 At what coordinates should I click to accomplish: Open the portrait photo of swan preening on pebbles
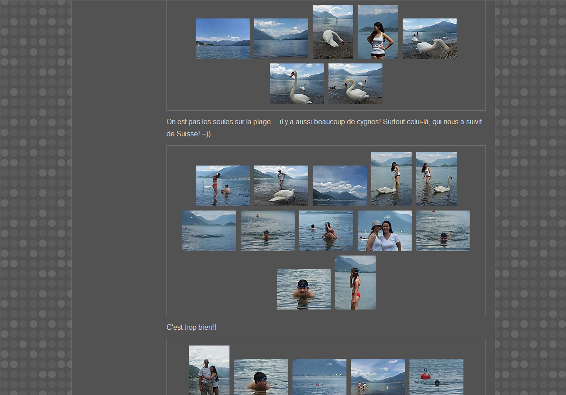click(x=332, y=32)
